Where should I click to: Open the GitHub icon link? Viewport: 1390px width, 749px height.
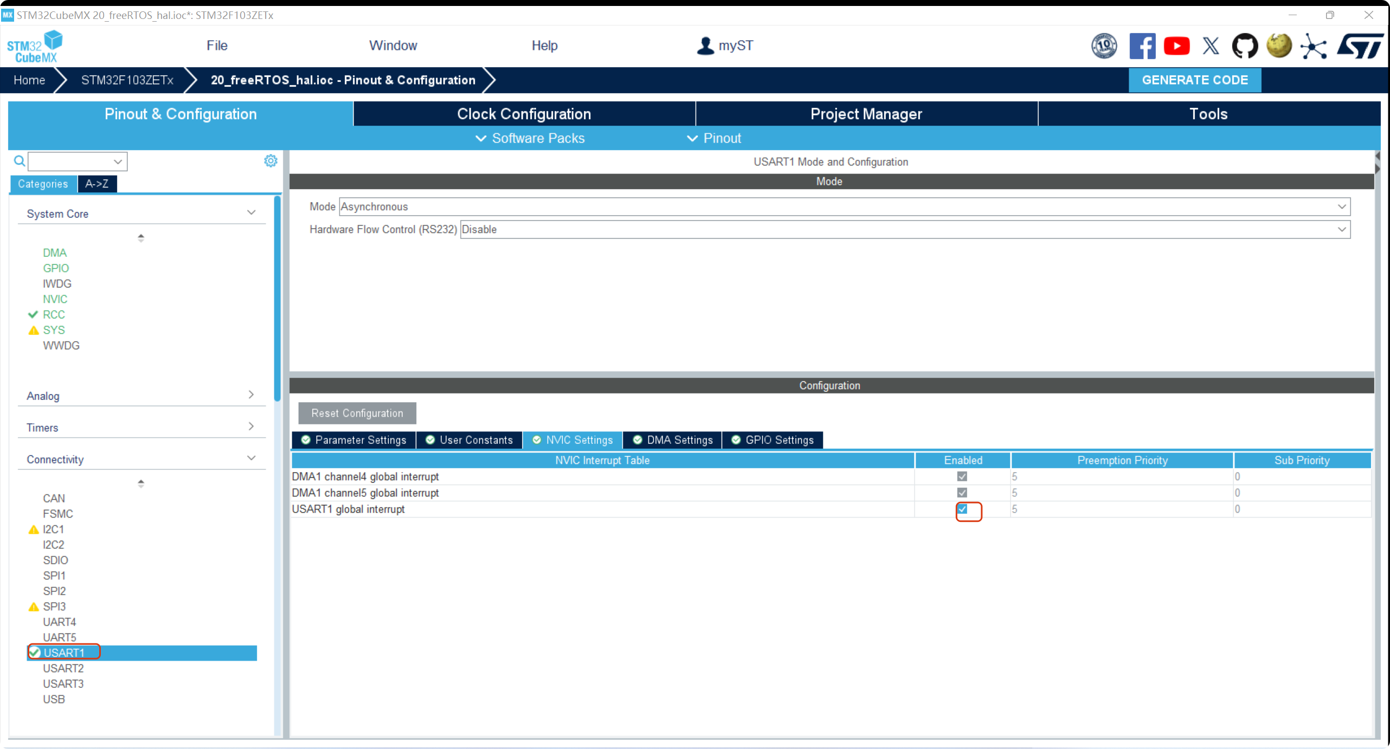click(x=1244, y=46)
